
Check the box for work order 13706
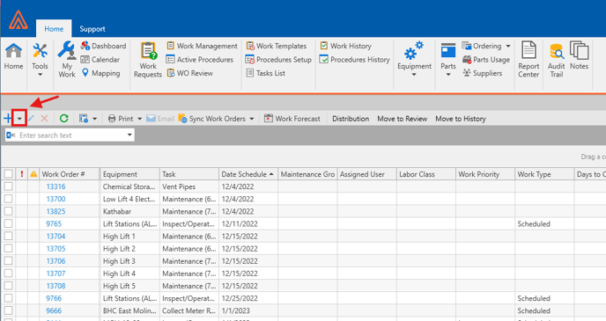tap(8, 261)
